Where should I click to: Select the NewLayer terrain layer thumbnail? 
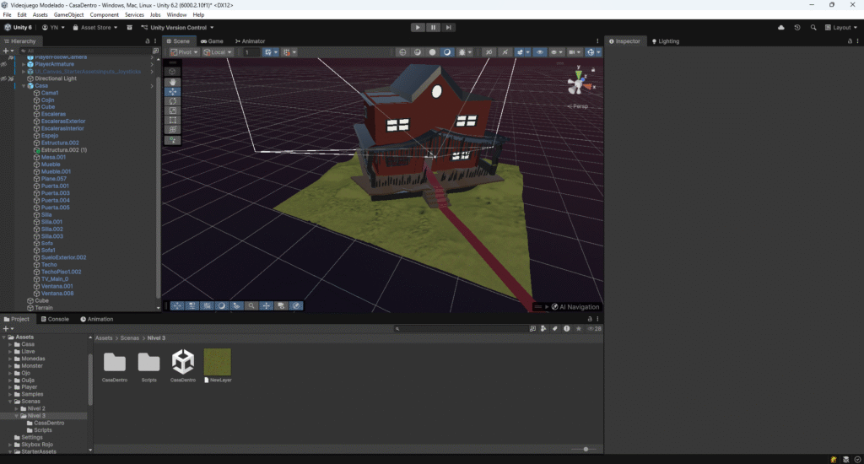pyautogui.click(x=217, y=363)
